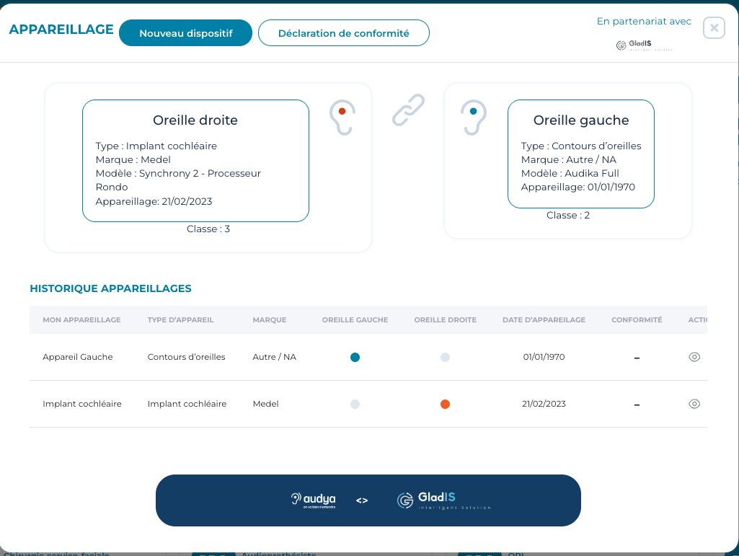Click the Nouveau dispositif button
The height and width of the screenshot is (556, 739).
tap(185, 32)
